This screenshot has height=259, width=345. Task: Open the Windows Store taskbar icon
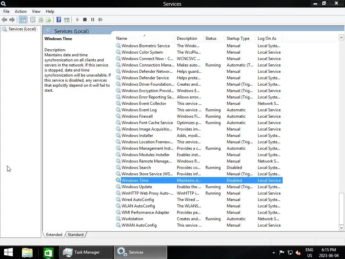[x=48, y=252]
